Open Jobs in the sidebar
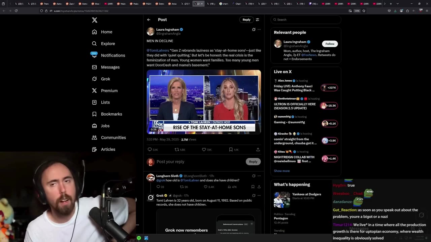The width and height of the screenshot is (431, 242). click(101, 126)
